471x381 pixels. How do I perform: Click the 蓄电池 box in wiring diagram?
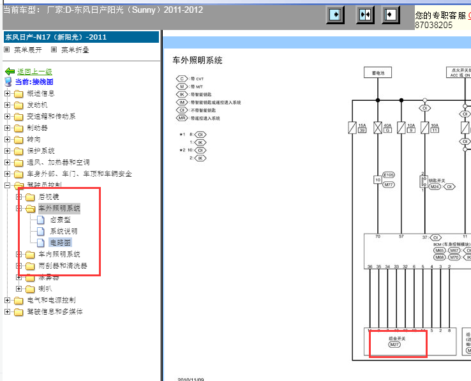click(x=378, y=72)
